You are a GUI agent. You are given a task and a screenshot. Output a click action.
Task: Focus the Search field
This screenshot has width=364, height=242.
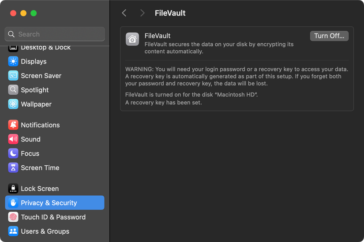tap(55, 34)
